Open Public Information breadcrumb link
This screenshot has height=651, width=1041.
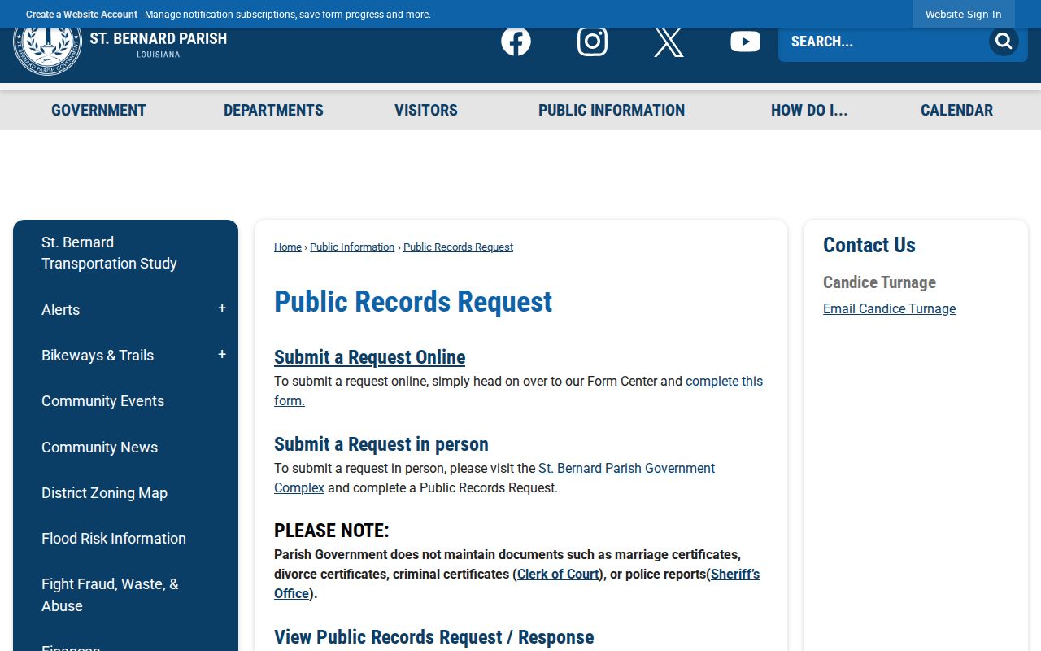(x=352, y=247)
